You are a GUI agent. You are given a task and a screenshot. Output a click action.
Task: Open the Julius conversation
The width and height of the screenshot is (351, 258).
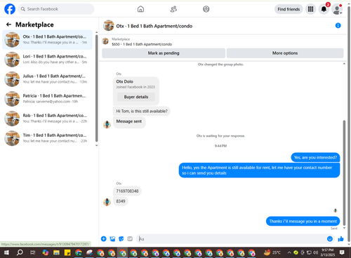tap(48, 79)
